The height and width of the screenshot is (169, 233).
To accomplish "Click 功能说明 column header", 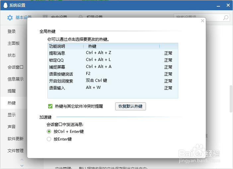I will (65, 46).
